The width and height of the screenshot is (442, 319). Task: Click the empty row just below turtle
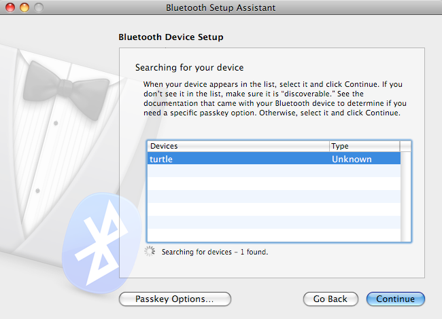[x=272, y=171]
